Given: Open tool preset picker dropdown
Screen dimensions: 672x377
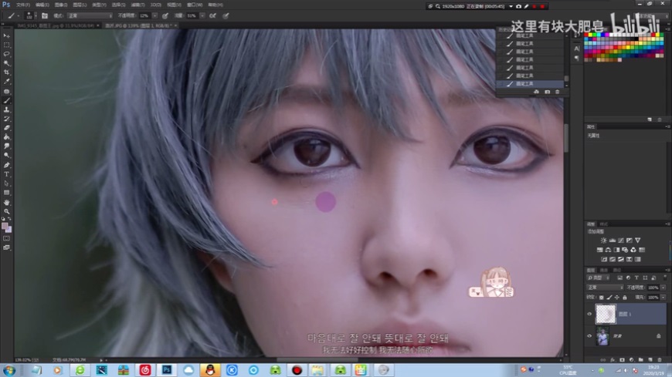Looking at the screenshot, I should pos(19,15).
